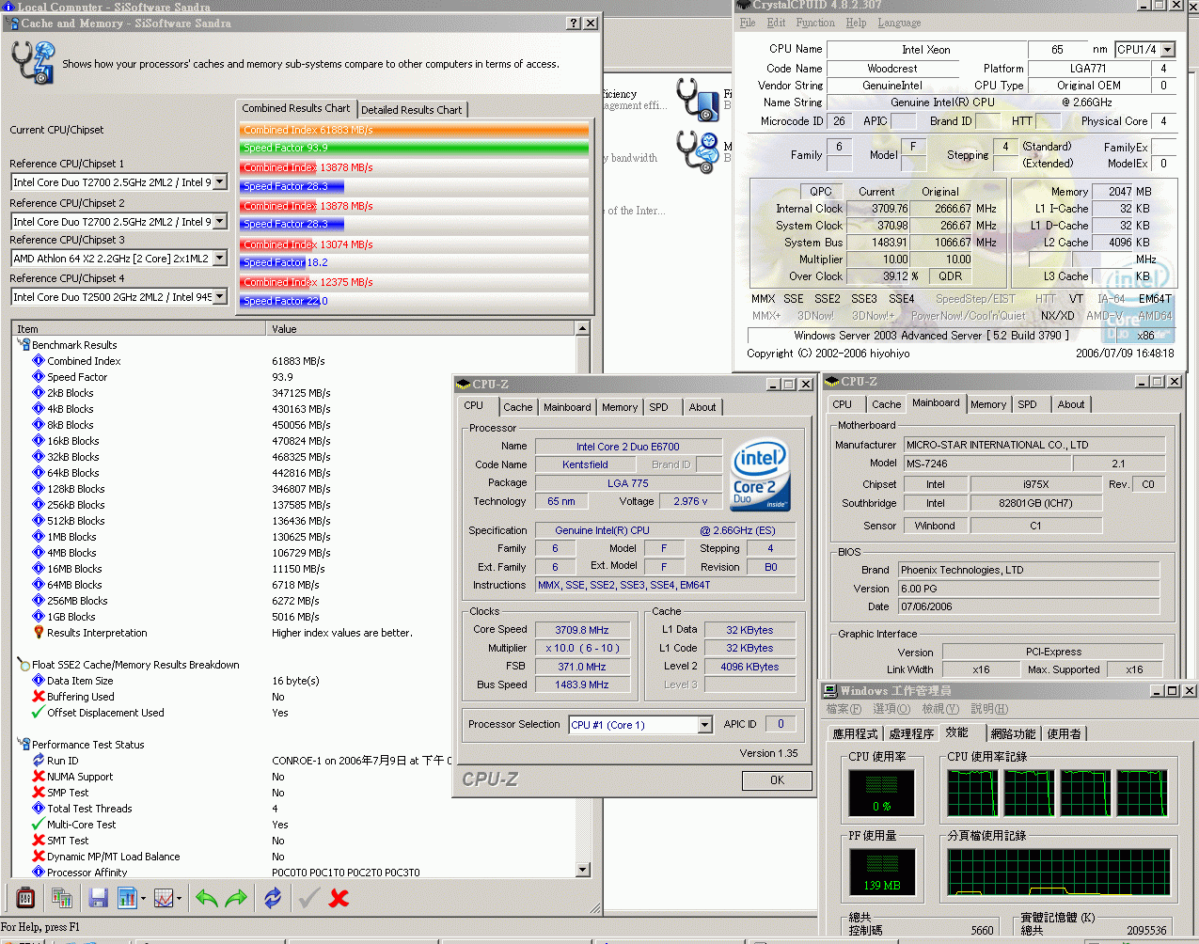Viewport: 1199px width, 944px height.
Task: Click the green back arrow icon
Action: pyautogui.click(x=206, y=898)
